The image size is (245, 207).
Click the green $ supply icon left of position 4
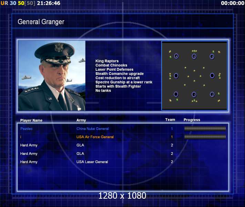171,57
